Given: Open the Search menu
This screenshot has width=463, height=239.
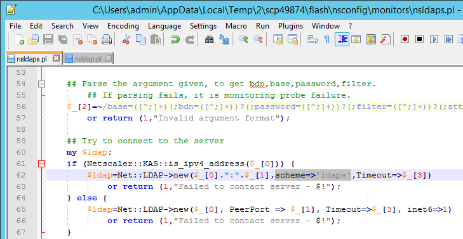Looking at the screenshot, I should pyautogui.click(x=62, y=26).
